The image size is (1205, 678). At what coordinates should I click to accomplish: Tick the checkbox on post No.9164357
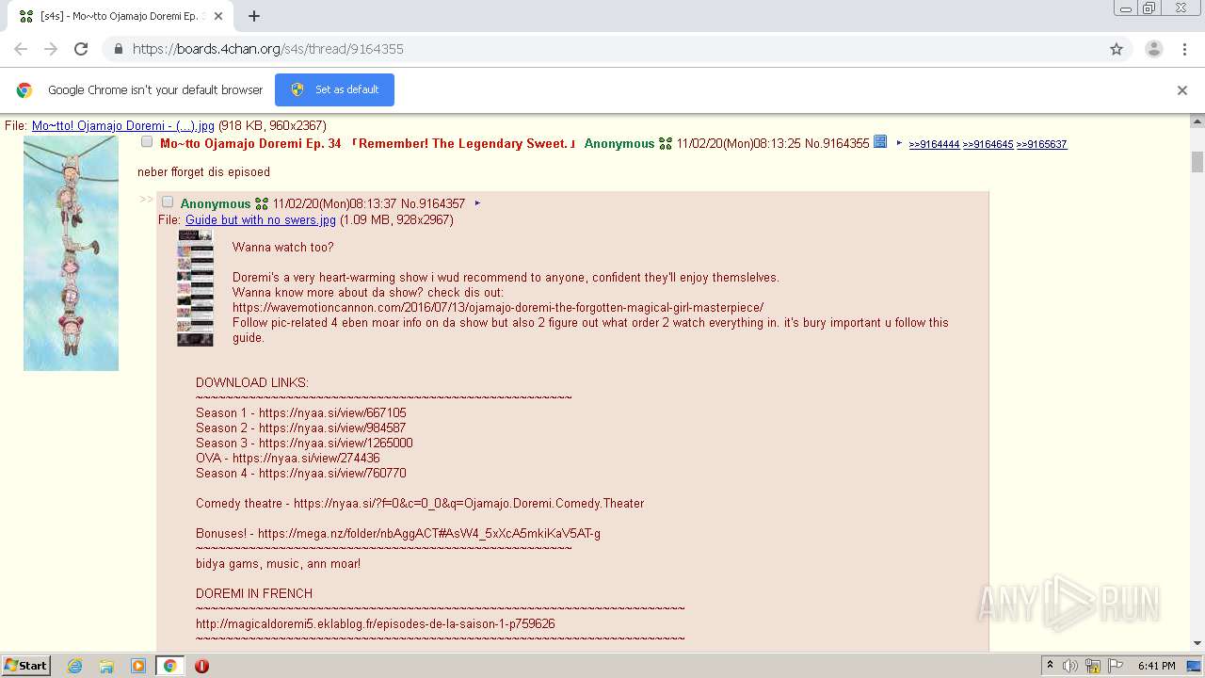[168, 202]
